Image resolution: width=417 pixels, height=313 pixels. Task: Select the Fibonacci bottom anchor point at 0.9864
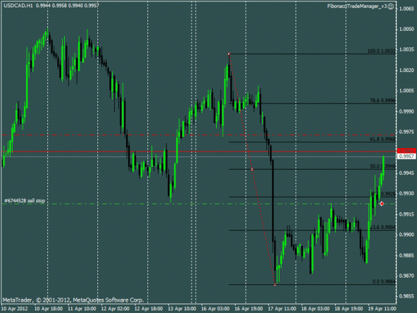pos(275,284)
